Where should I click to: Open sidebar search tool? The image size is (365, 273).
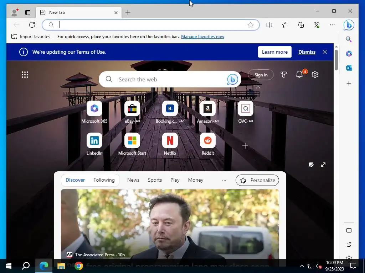point(349,39)
